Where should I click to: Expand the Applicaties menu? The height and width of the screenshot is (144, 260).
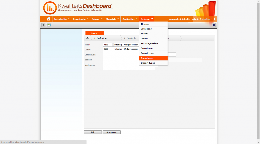click(x=130, y=19)
